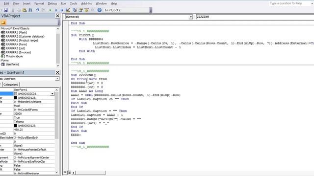
Task: Close the VBAProject explorer pane
Action: [57, 16]
